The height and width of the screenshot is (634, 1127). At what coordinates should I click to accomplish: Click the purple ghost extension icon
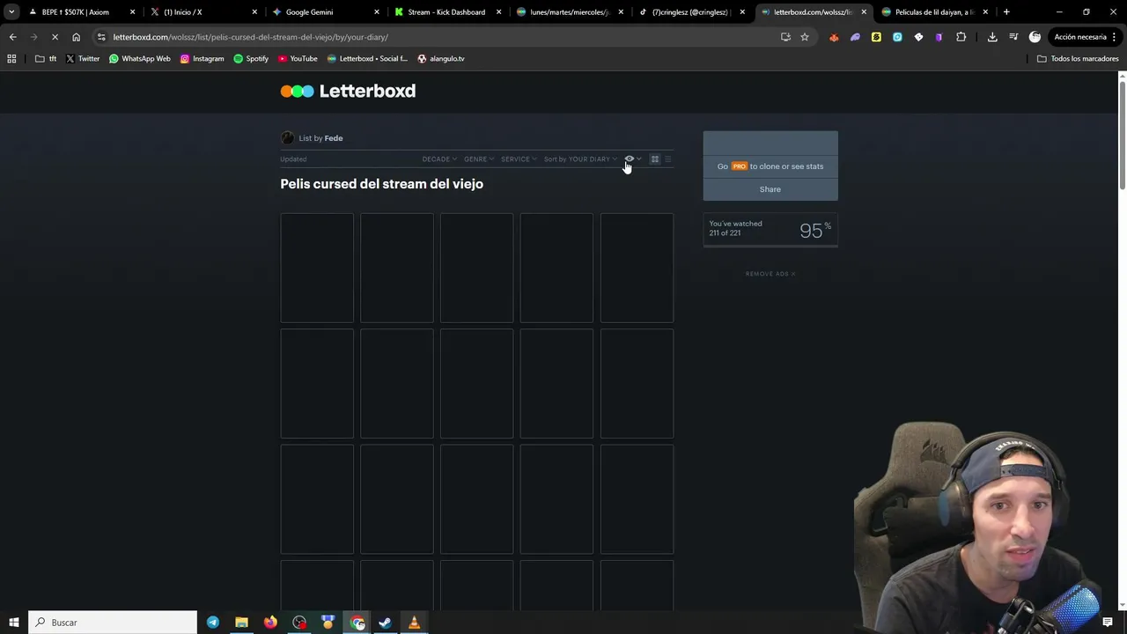pyautogui.click(x=855, y=37)
